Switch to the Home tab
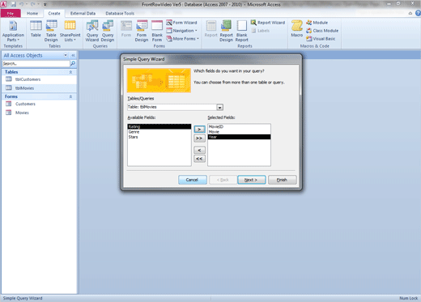Viewport: 421px width, 302px height. pyautogui.click(x=32, y=13)
